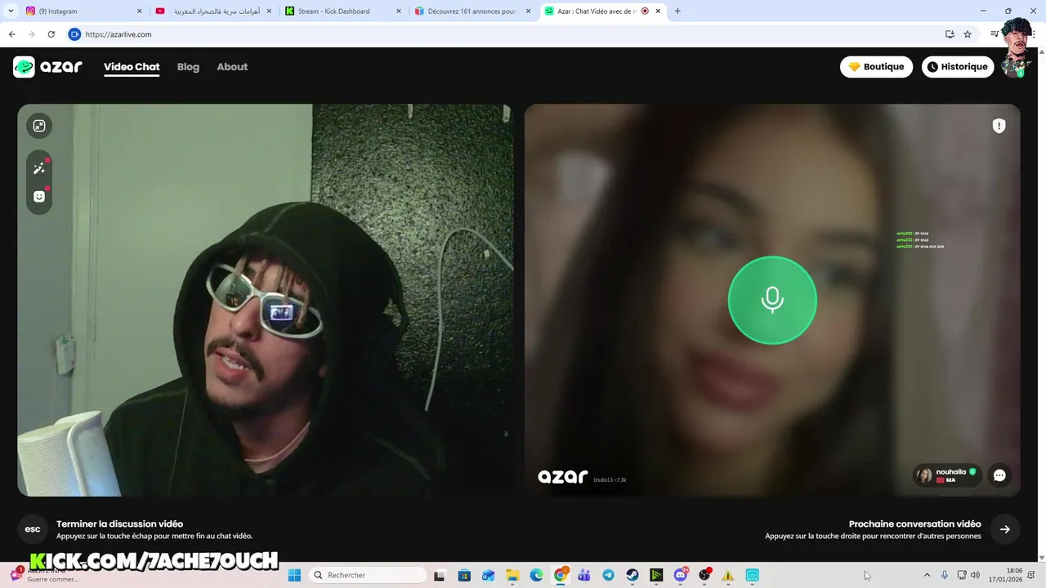Open the Video Chat tab
Image resolution: width=1046 pixels, height=588 pixels.
[x=132, y=67]
